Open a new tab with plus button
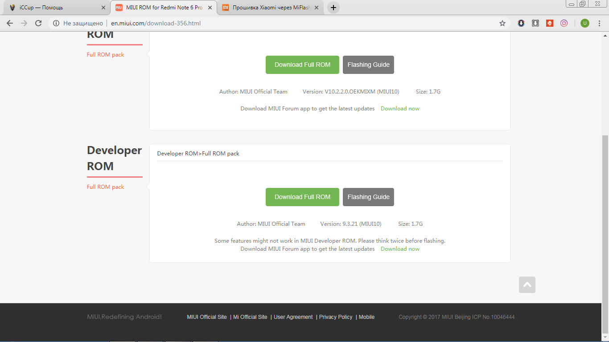 [x=333, y=8]
